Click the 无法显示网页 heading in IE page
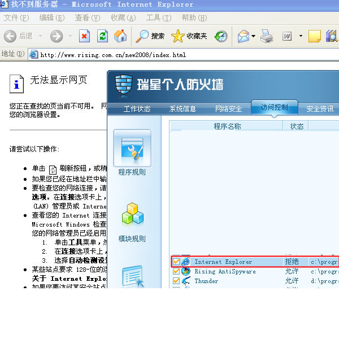This screenshot has width=339, height=339. point(59,80)
